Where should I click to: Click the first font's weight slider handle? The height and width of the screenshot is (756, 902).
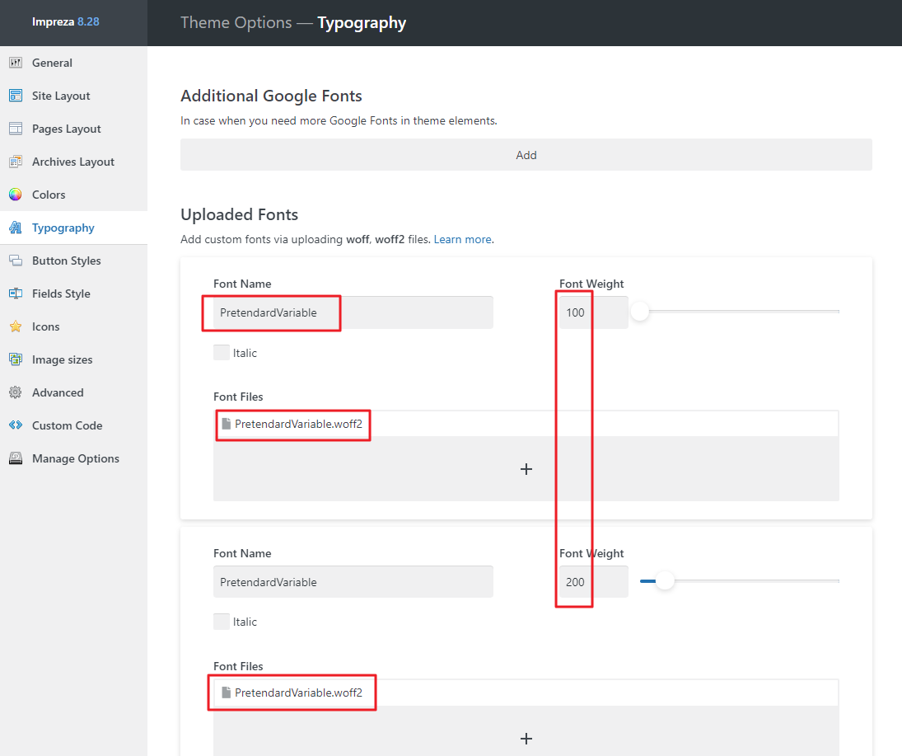click(640, 312)
